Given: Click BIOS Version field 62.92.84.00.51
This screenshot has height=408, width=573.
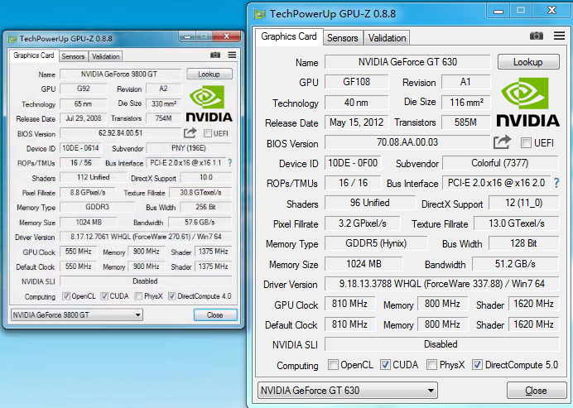Looking at the screenshot, I should [x=121, y=133].
